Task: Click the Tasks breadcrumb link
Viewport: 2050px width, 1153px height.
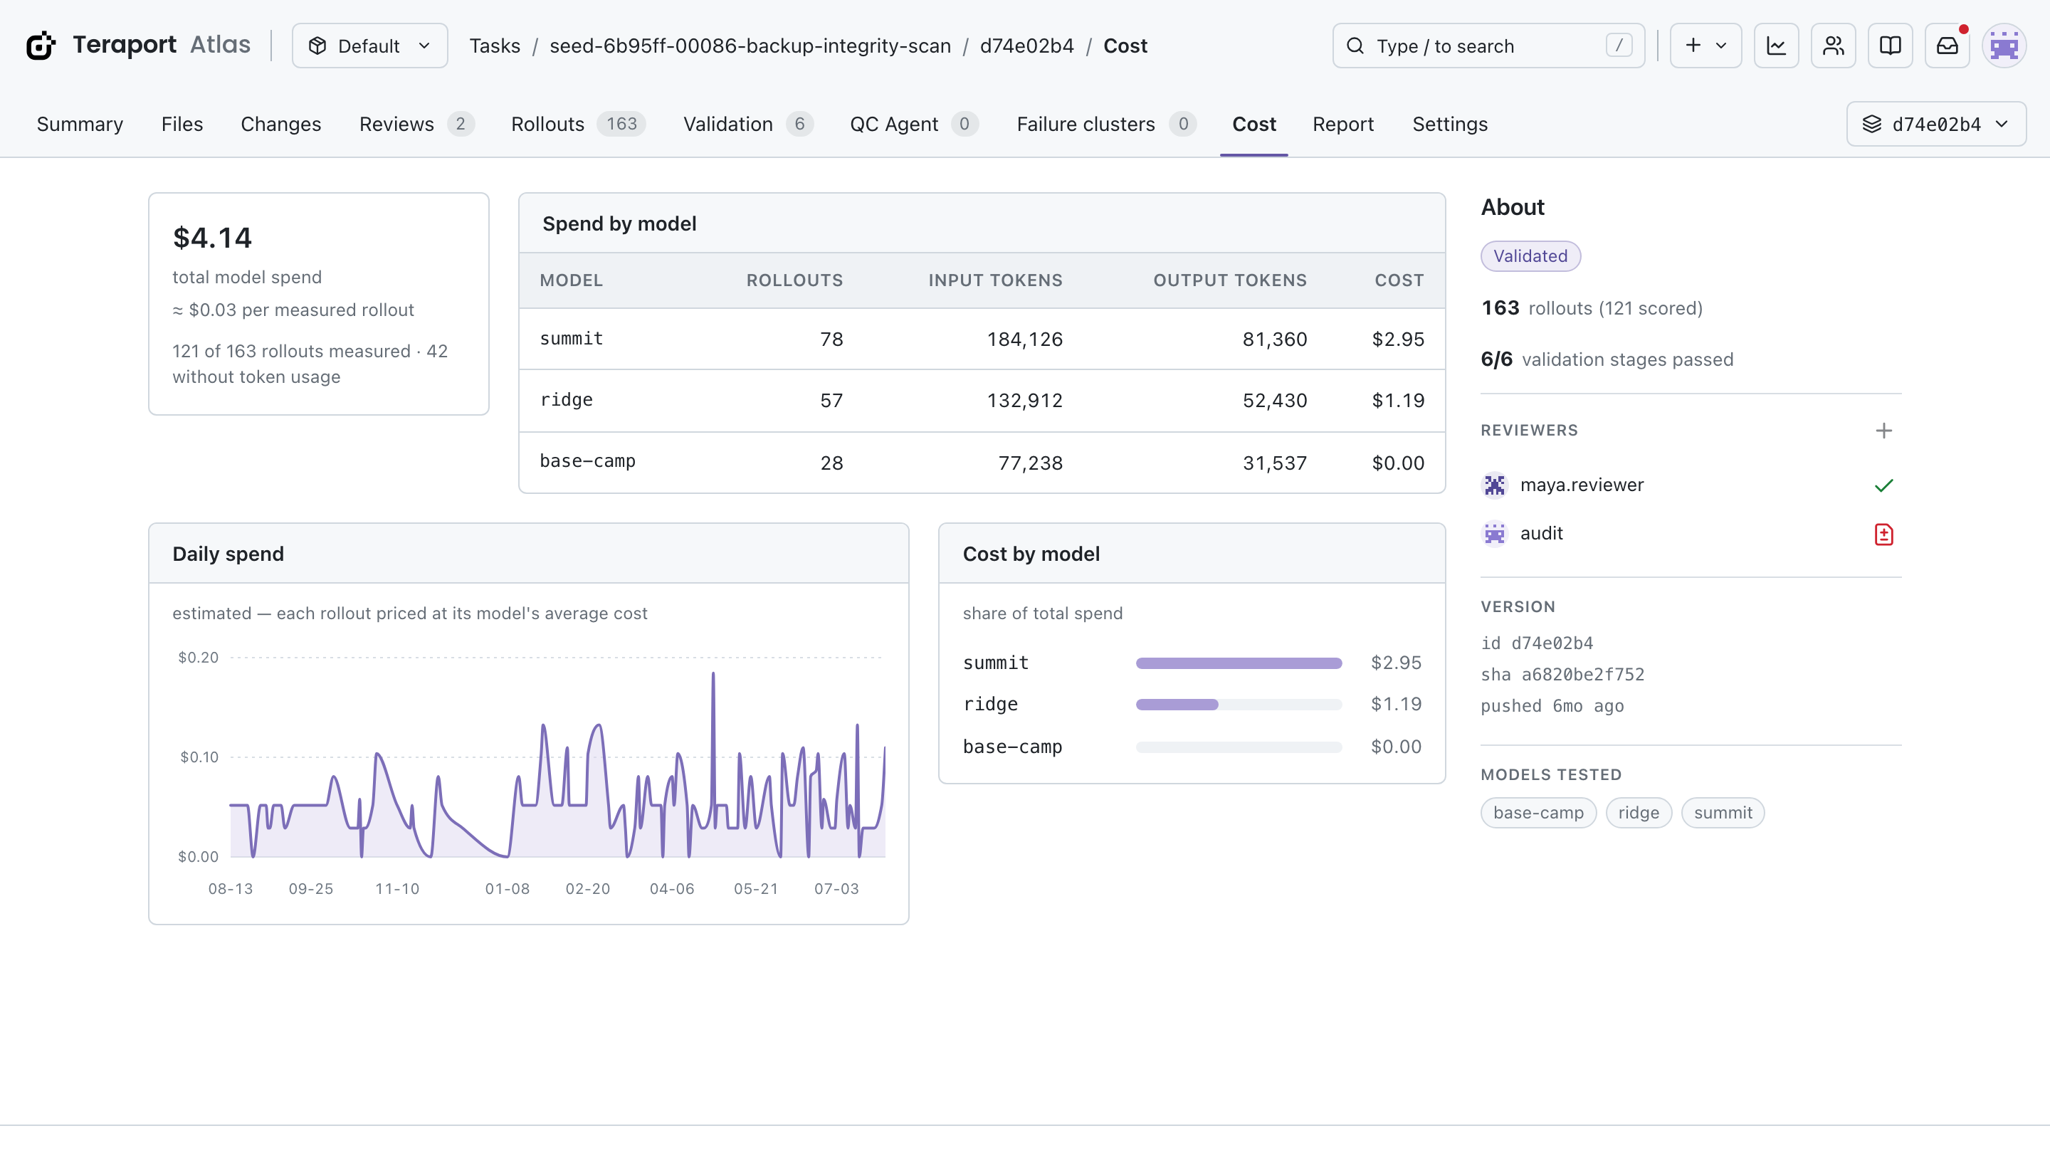Action: [494, 46]
